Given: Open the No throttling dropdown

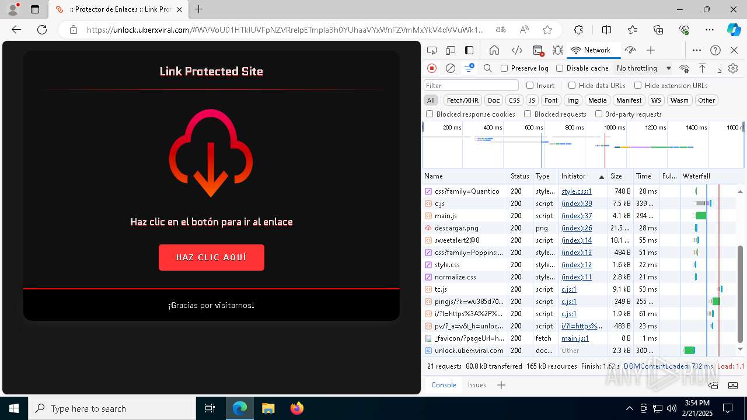Looking at the screenshot, I should click(x=643, y=68).
